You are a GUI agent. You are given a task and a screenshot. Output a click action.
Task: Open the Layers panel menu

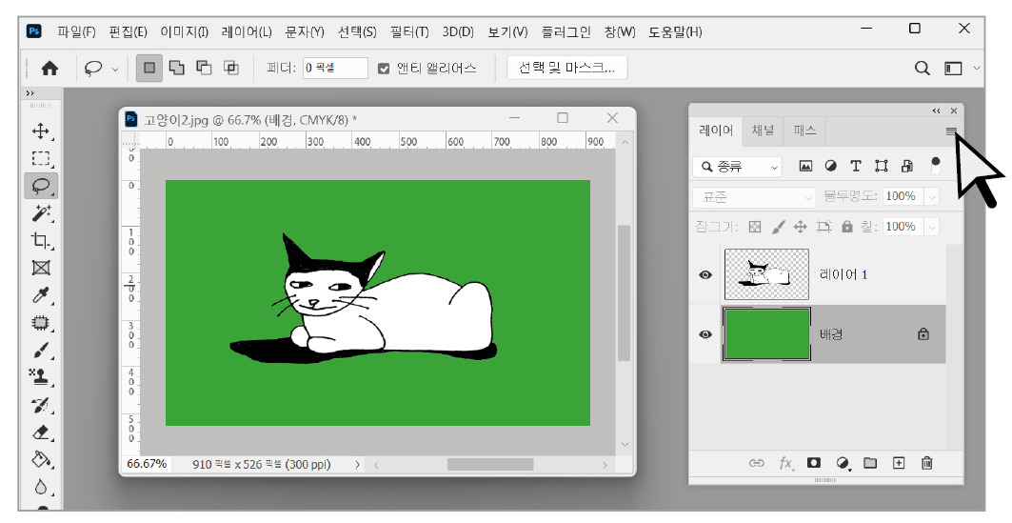[951, 131]
